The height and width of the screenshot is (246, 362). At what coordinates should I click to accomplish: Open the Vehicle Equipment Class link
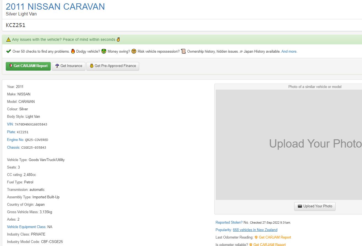(x=26, y=227)
